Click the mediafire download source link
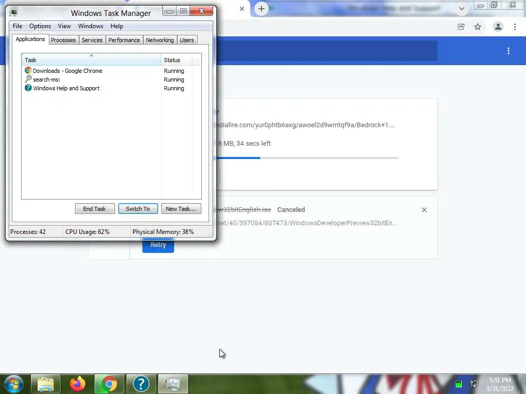 click(x=306, y=125)
